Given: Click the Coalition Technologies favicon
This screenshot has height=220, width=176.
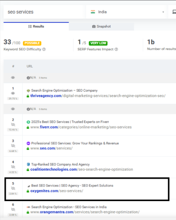Looking at the screenshot, I should (x=28, y=165).
